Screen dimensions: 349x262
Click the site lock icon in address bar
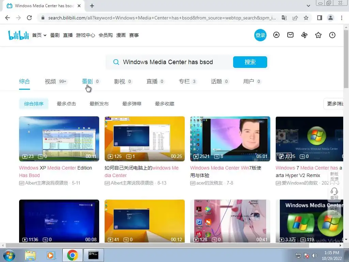[43, 18]
